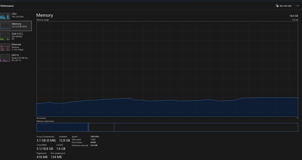
Task: Click the Hardware reserved value 54.8 MB
Action: [94, 146]
